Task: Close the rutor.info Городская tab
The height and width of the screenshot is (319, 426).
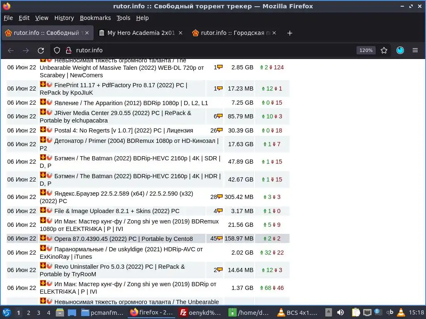Action: pyautogui.click(x=274, y=33)
